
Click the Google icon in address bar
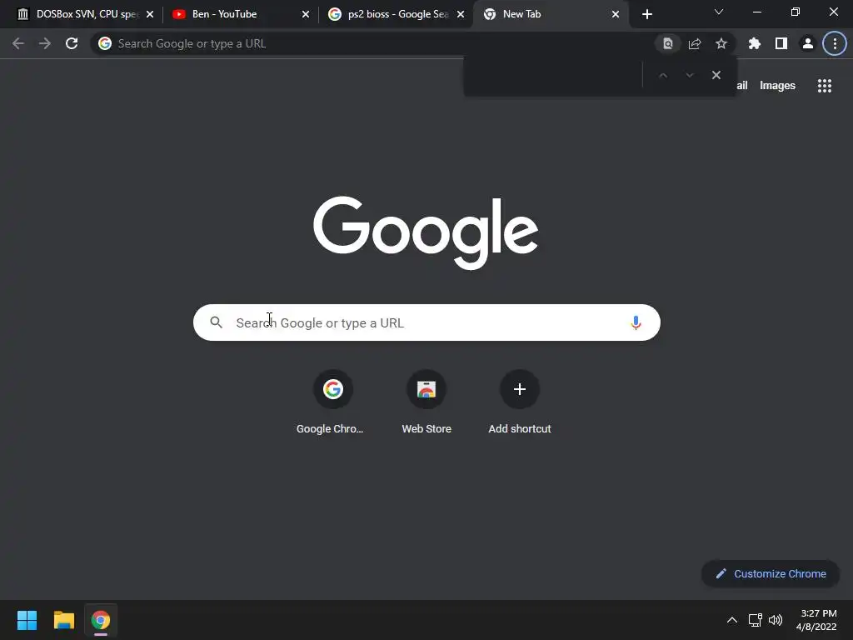tap(105, 43)
